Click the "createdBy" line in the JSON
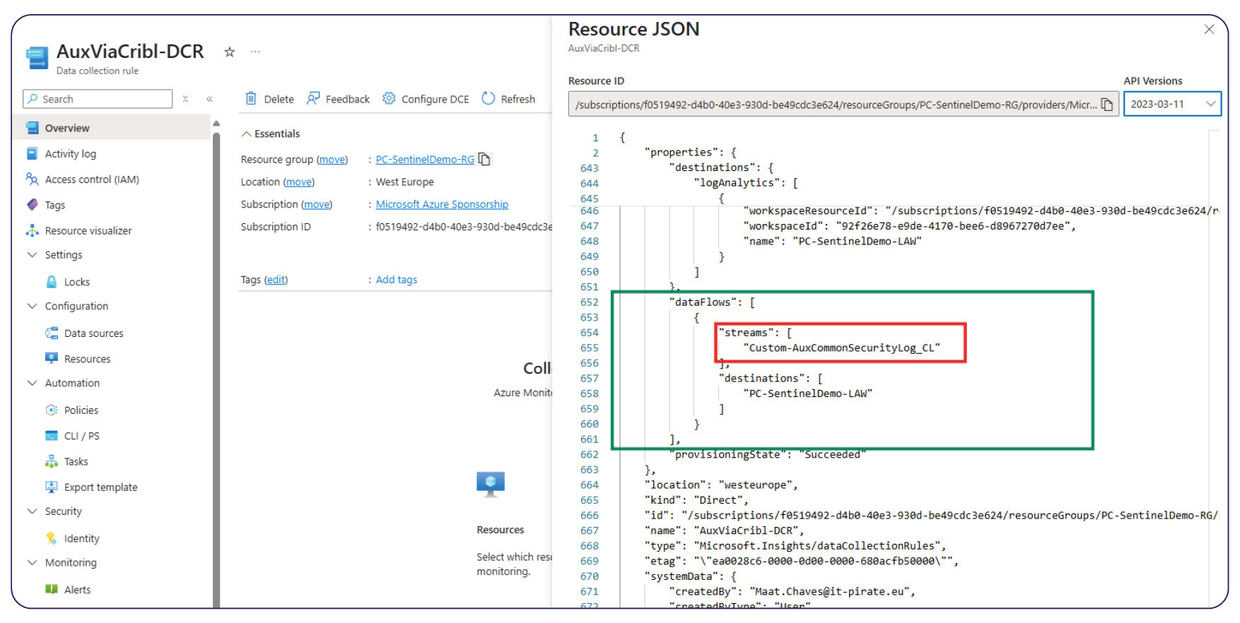The width and height of the screenshot is (1240, 623). coord(792,591)
